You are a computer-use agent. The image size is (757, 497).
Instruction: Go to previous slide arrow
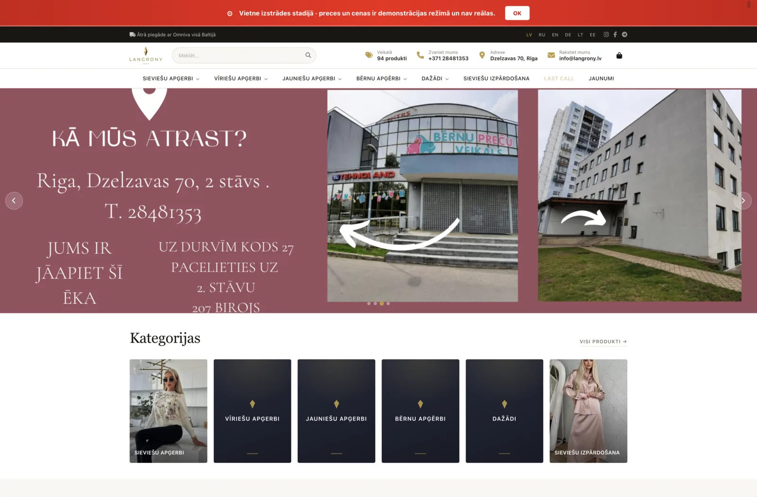tap(14, 201)
